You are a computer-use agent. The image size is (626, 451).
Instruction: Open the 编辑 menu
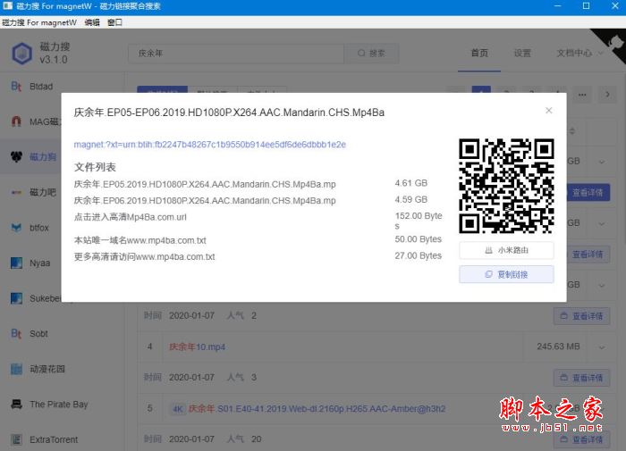(x=92, y=22)
